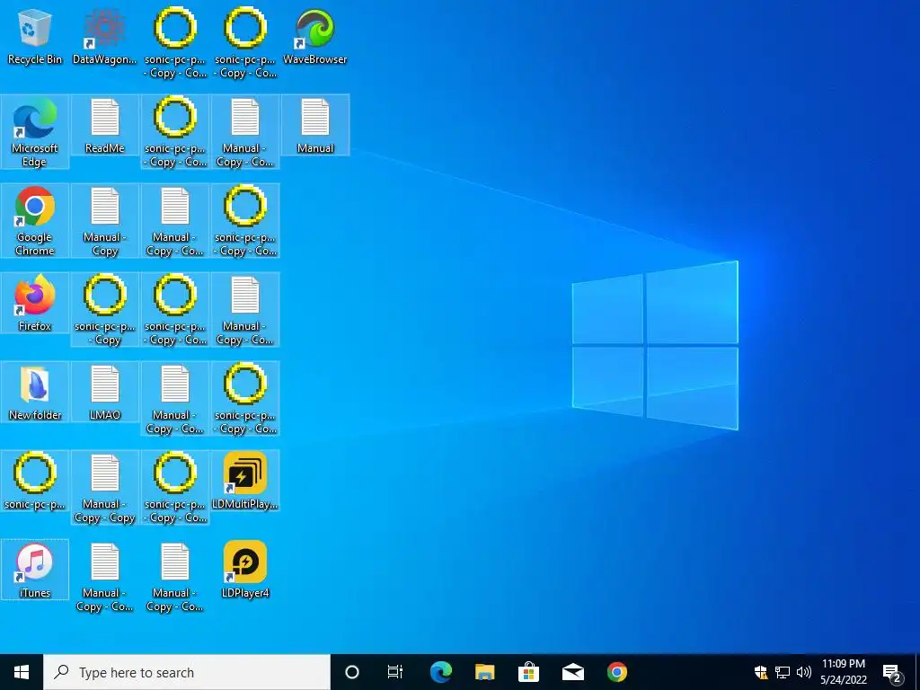The image size is (920, 690).
Task: Click the 'Manual - Copy' file label
Action: click(x=104, y=244)
